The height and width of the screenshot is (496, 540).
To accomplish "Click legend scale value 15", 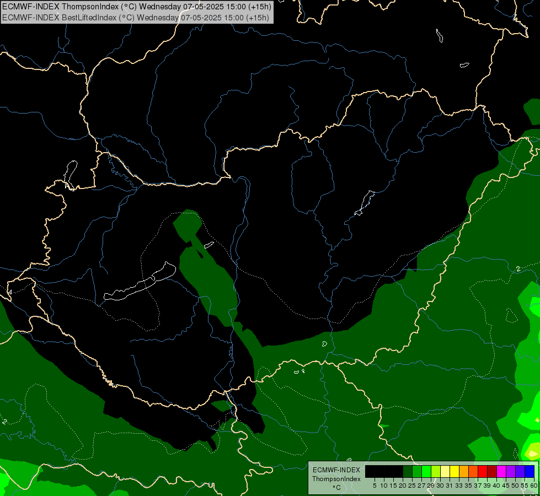I will coord(393,486).
